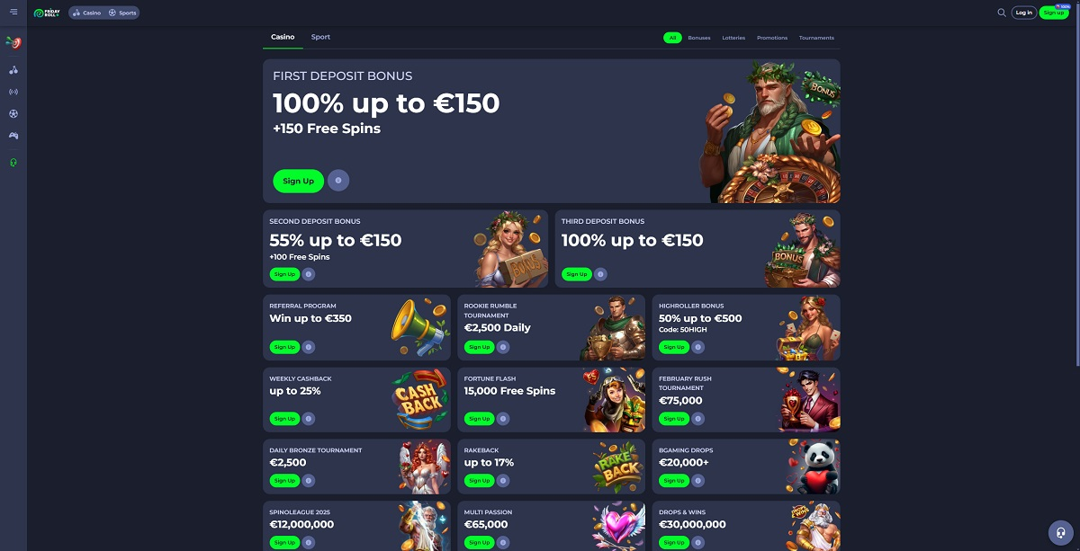Switch to the Sport tab
The image size is (1080, 551).
[x=320, y=37]
